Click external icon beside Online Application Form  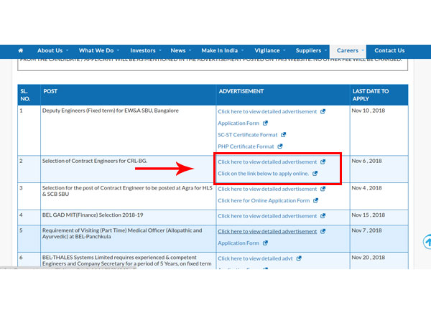point(316,200)
